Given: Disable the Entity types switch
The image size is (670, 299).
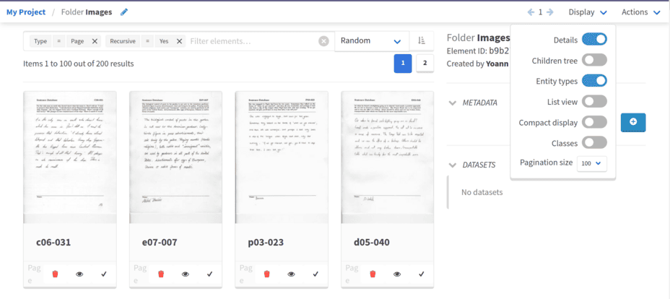Looking at the screenshot, I should pyautogui.click(x=594, y=81).
